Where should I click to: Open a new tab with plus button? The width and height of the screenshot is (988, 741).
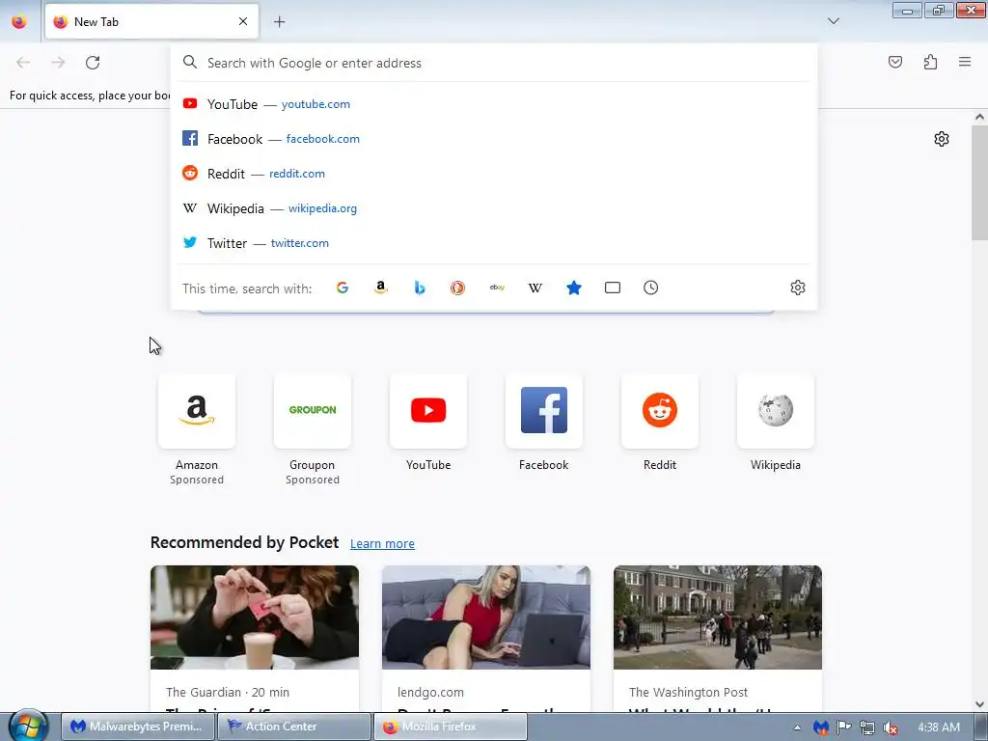click(280, 22)
